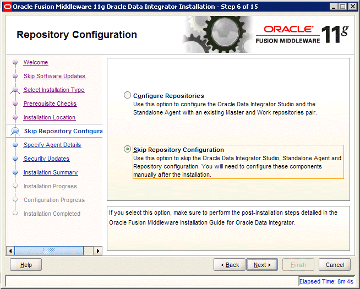Go to Specify Agent Details step

pos(52,145)
